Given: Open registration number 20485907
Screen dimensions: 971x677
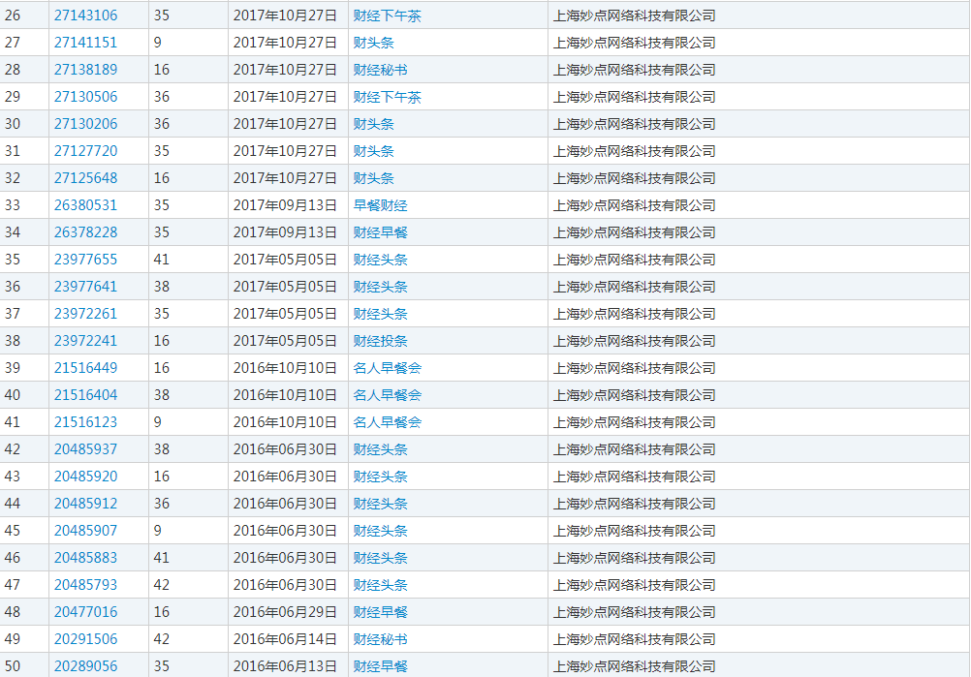Looking at the screenshot, I should [x=85, y=531].
